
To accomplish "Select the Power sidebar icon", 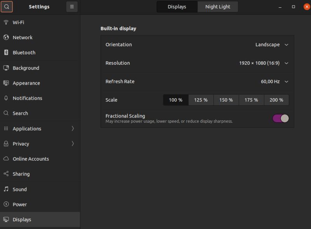I will click(x=7, y=205).
